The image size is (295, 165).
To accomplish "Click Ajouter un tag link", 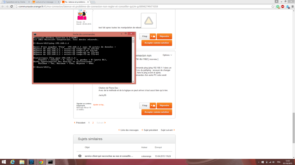I will pyautogui.click(x=99, y=105).
